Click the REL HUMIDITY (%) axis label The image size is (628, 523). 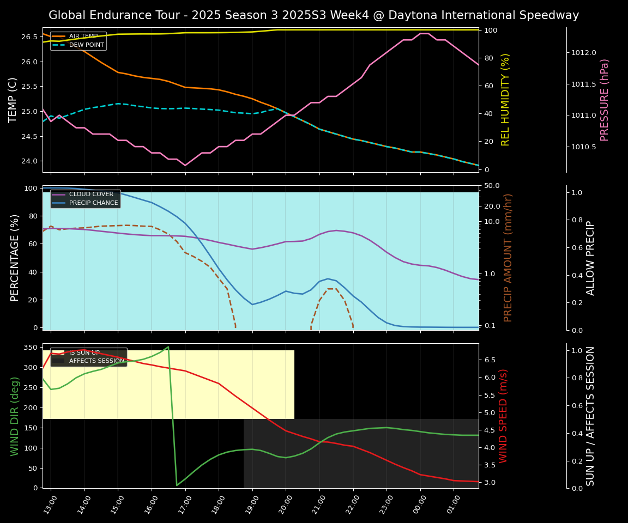point(505,100)
